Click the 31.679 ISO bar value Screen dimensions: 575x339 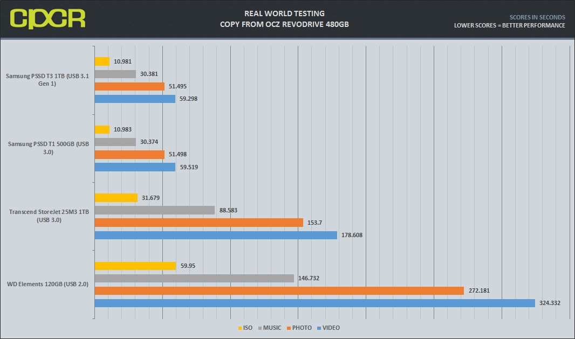tap(150, 198)
